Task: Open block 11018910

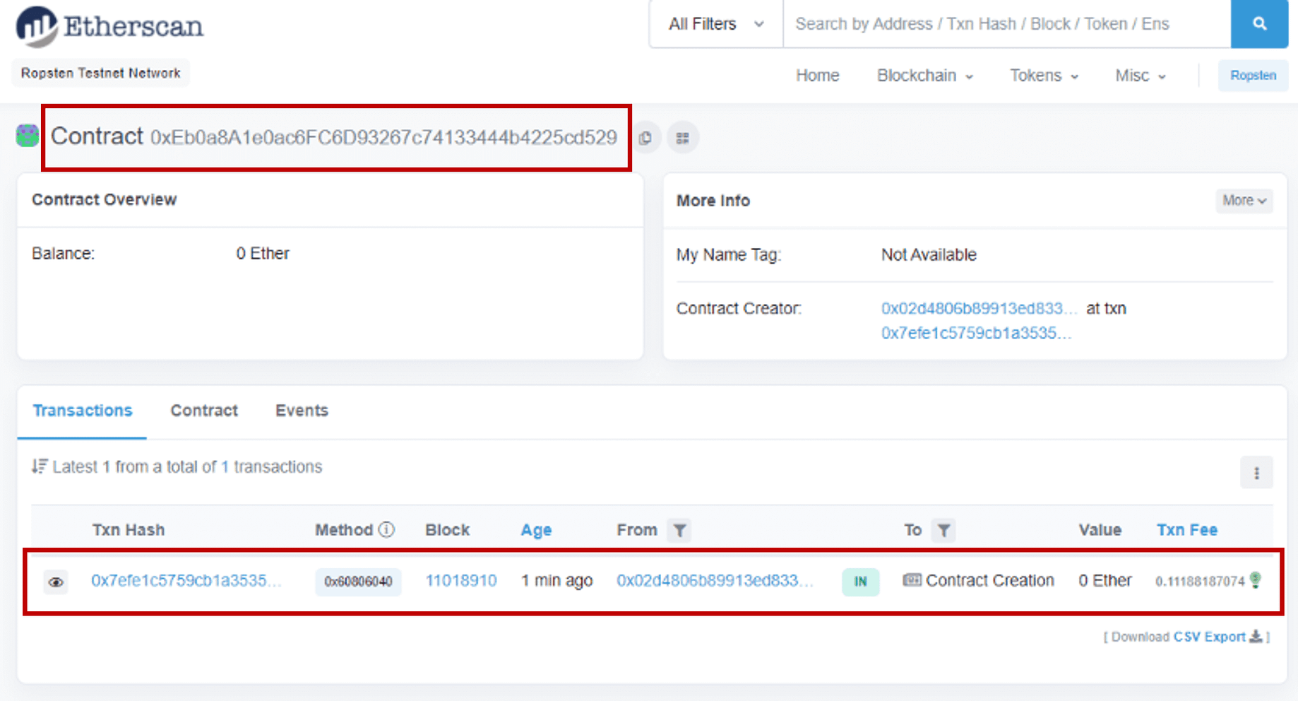Action: point(461,581)
